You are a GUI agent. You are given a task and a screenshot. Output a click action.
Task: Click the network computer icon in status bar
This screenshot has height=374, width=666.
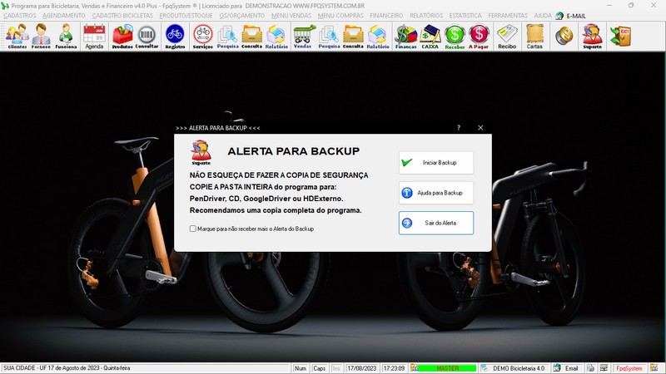click(604, 368)
